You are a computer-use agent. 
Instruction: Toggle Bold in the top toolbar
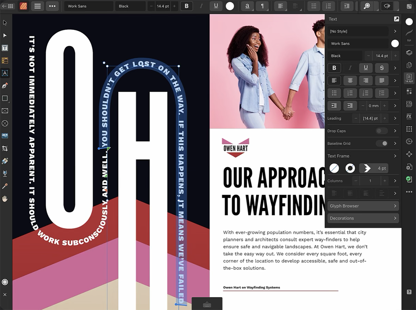[x=186, y=6]
